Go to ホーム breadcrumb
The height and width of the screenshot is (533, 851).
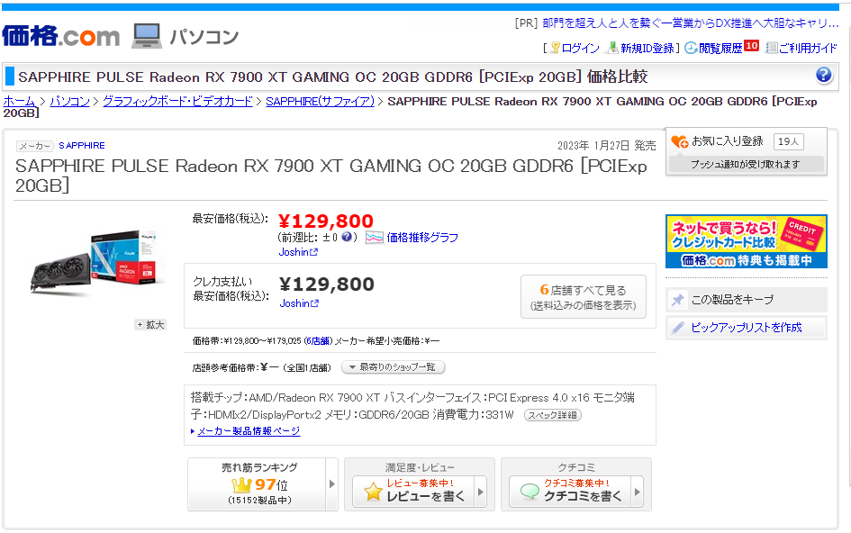(x=19, y=101)
